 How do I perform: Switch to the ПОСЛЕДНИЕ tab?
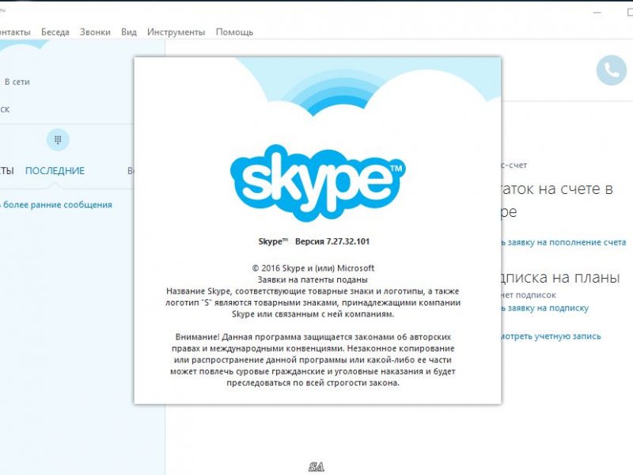(x=55, y=171)
